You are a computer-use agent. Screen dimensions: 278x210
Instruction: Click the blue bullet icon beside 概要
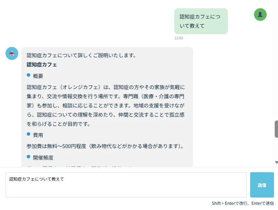coord(28,75)
